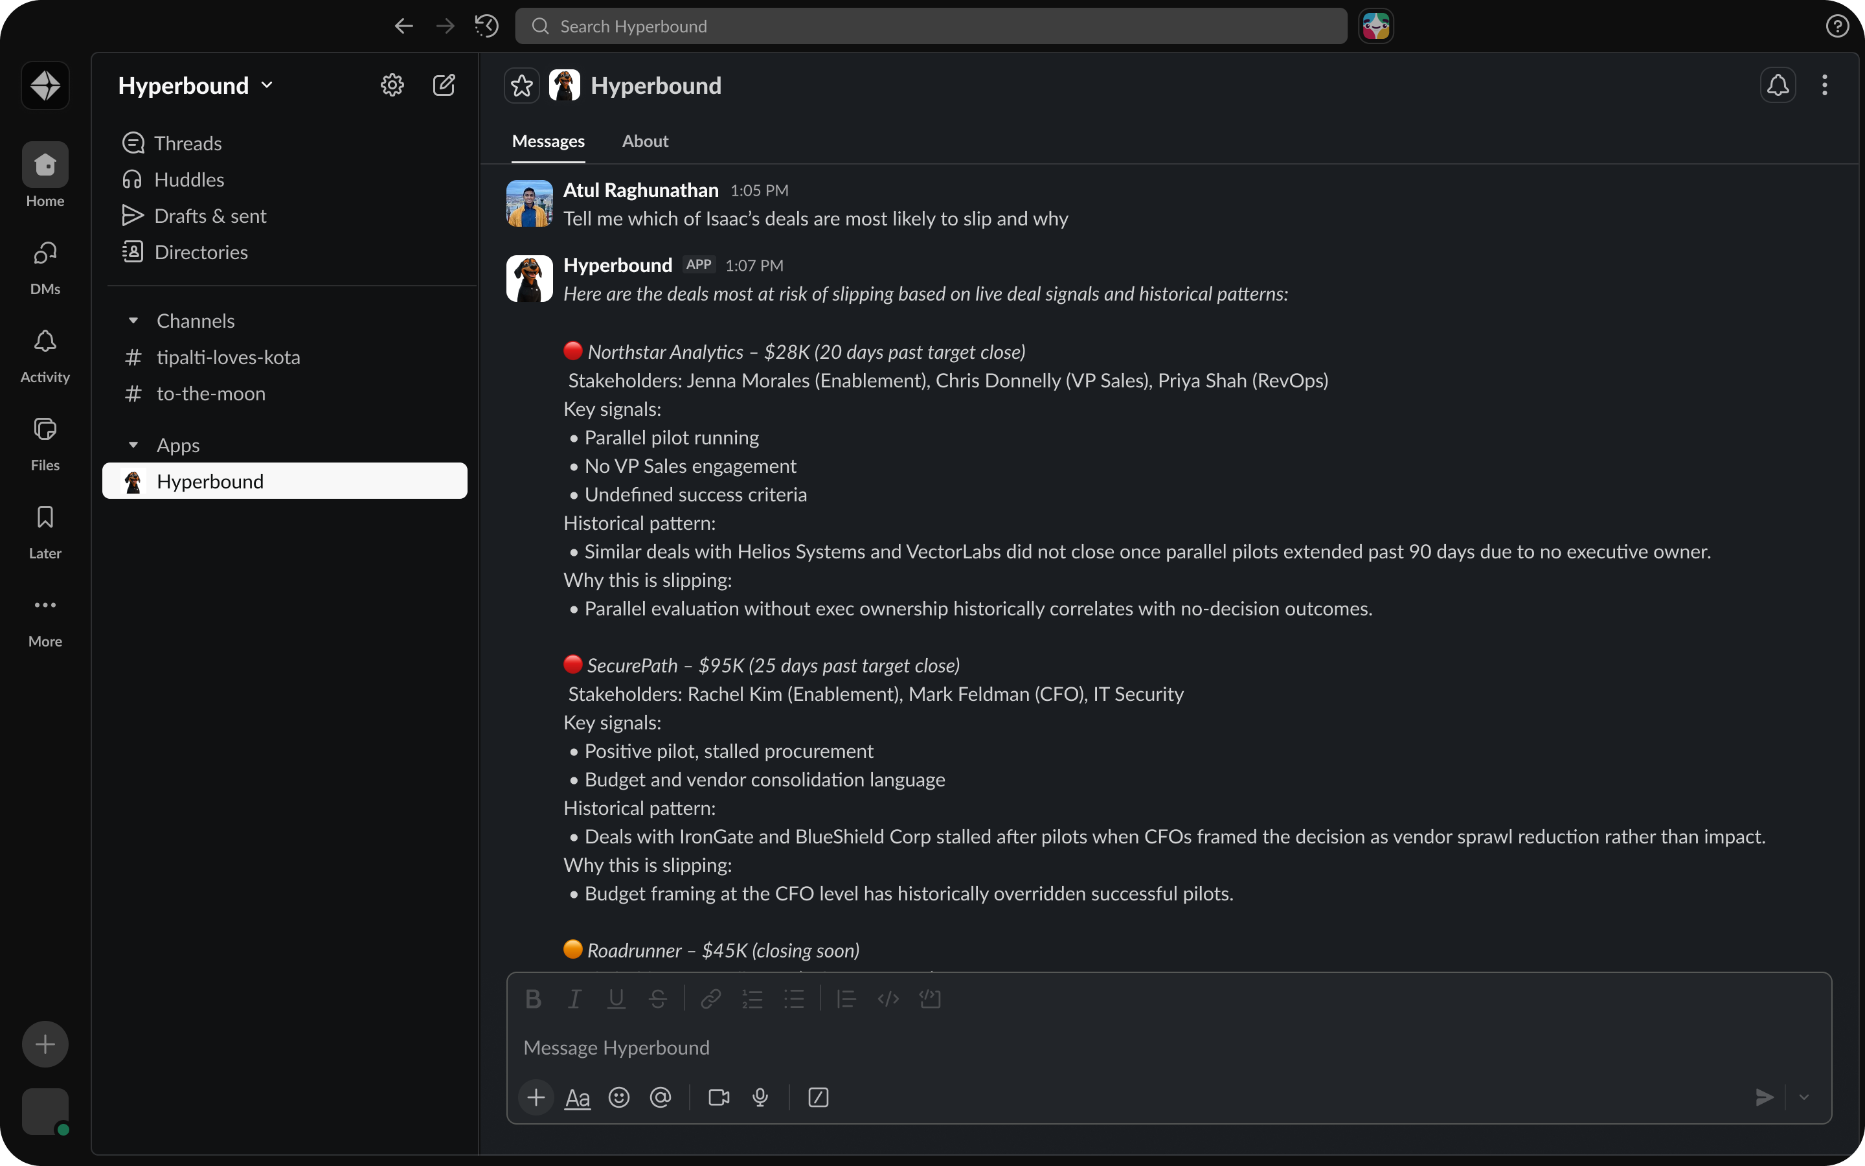Record an audio clip microphone icon
Screen dimensions: 1865x1166
click(760, 1097)
